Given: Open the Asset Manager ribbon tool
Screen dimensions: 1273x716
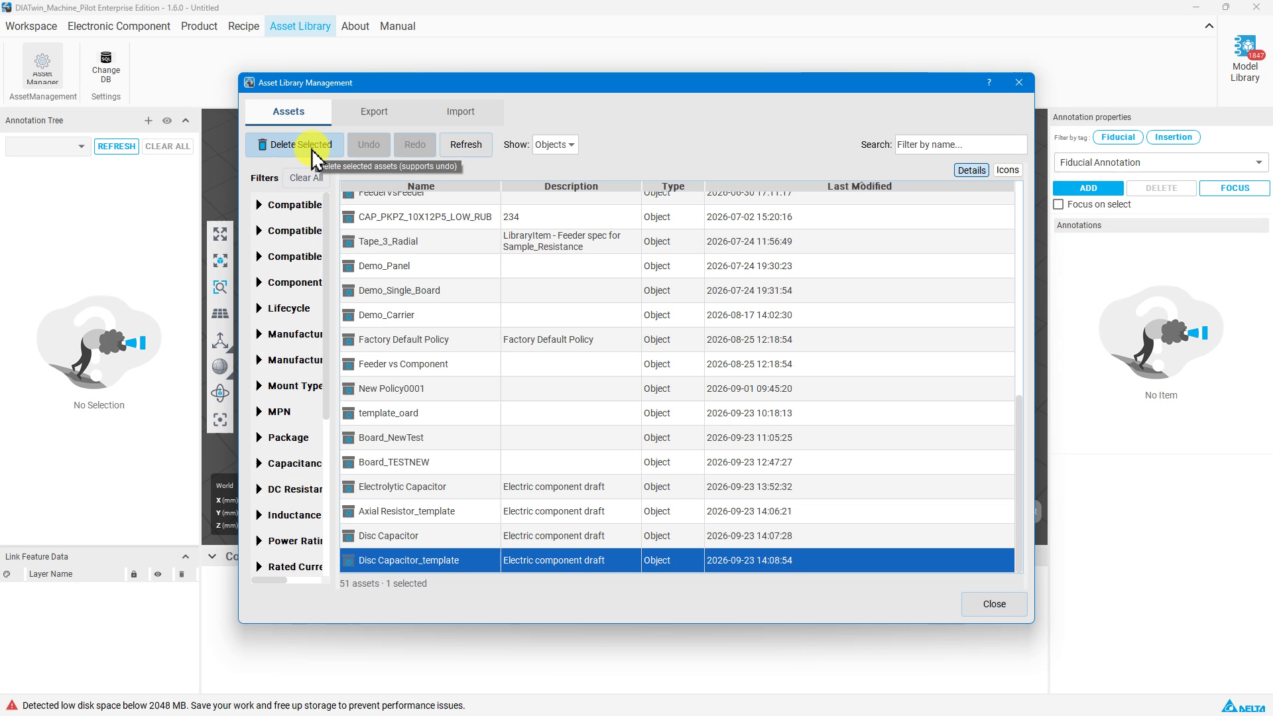Looking at the screenshot, I should point(42,66).
